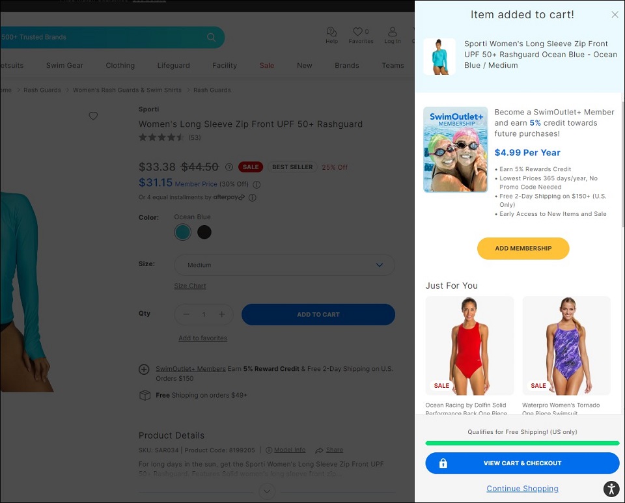Click the quantity value field

[x=204, y=315]
